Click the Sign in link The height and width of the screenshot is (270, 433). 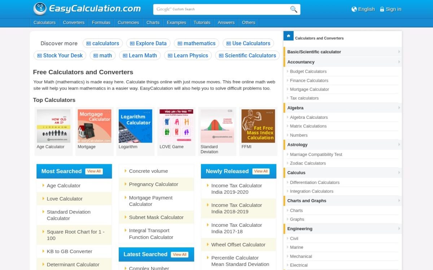[x=393, y=9]
